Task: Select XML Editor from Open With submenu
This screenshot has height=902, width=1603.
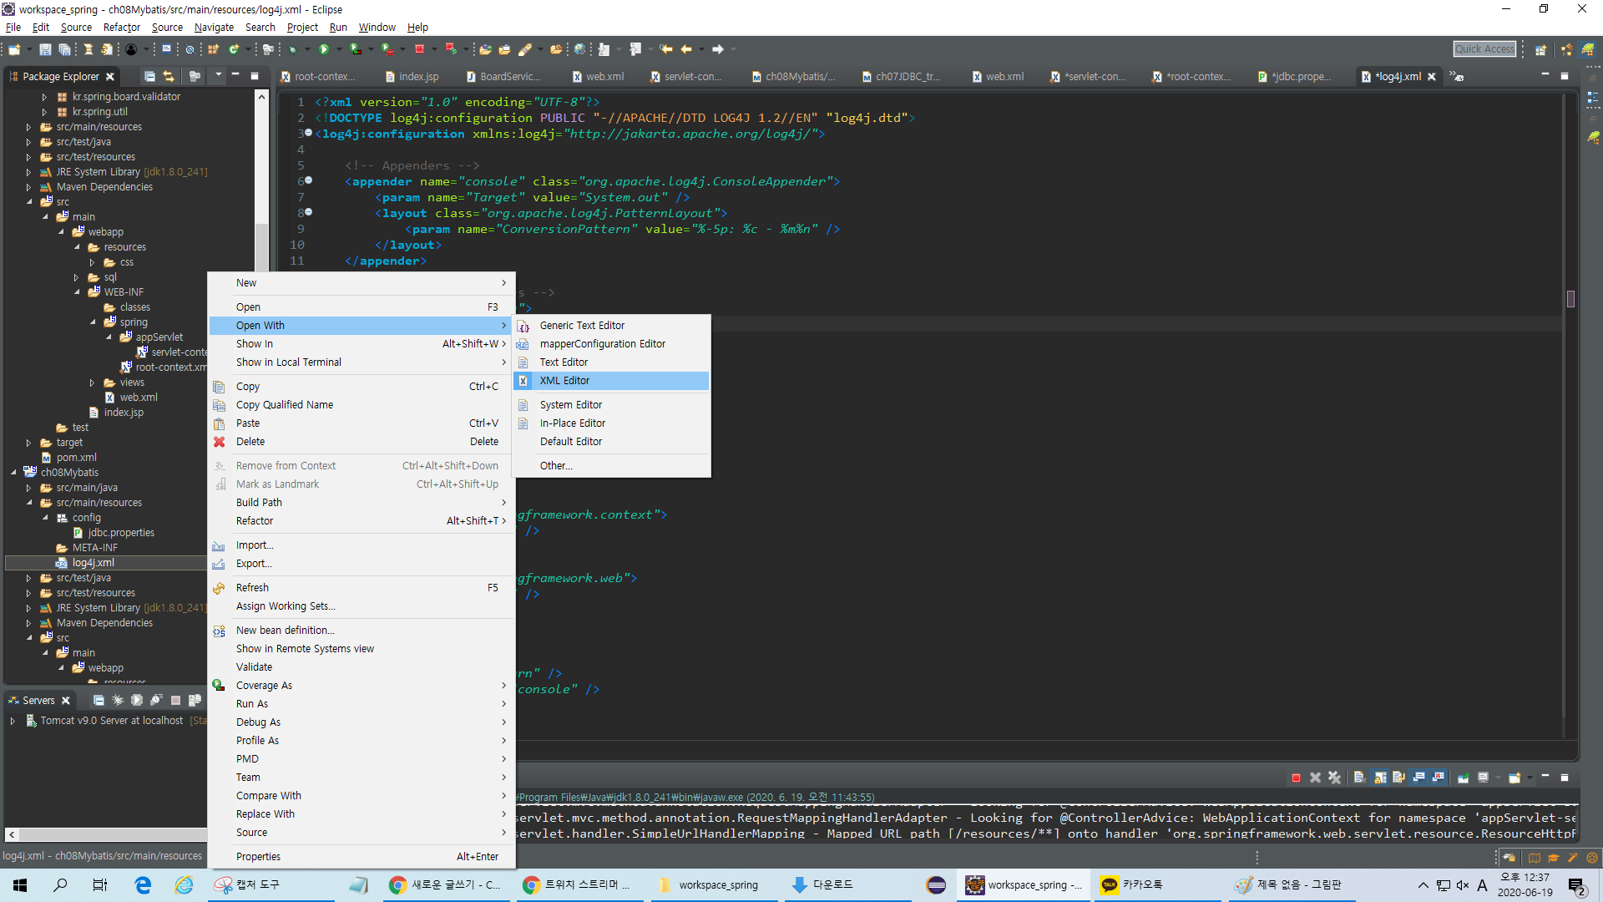Action: 564,381
